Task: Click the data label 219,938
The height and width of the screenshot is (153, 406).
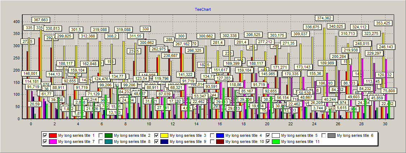Action: (351, 50)
